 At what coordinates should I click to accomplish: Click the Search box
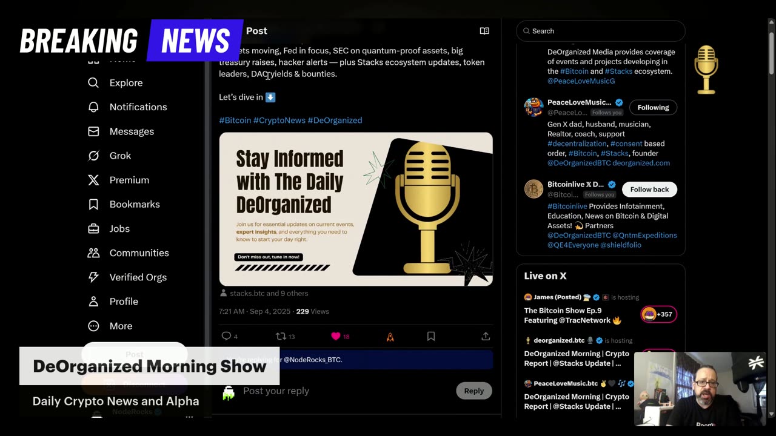coord(600,31)
